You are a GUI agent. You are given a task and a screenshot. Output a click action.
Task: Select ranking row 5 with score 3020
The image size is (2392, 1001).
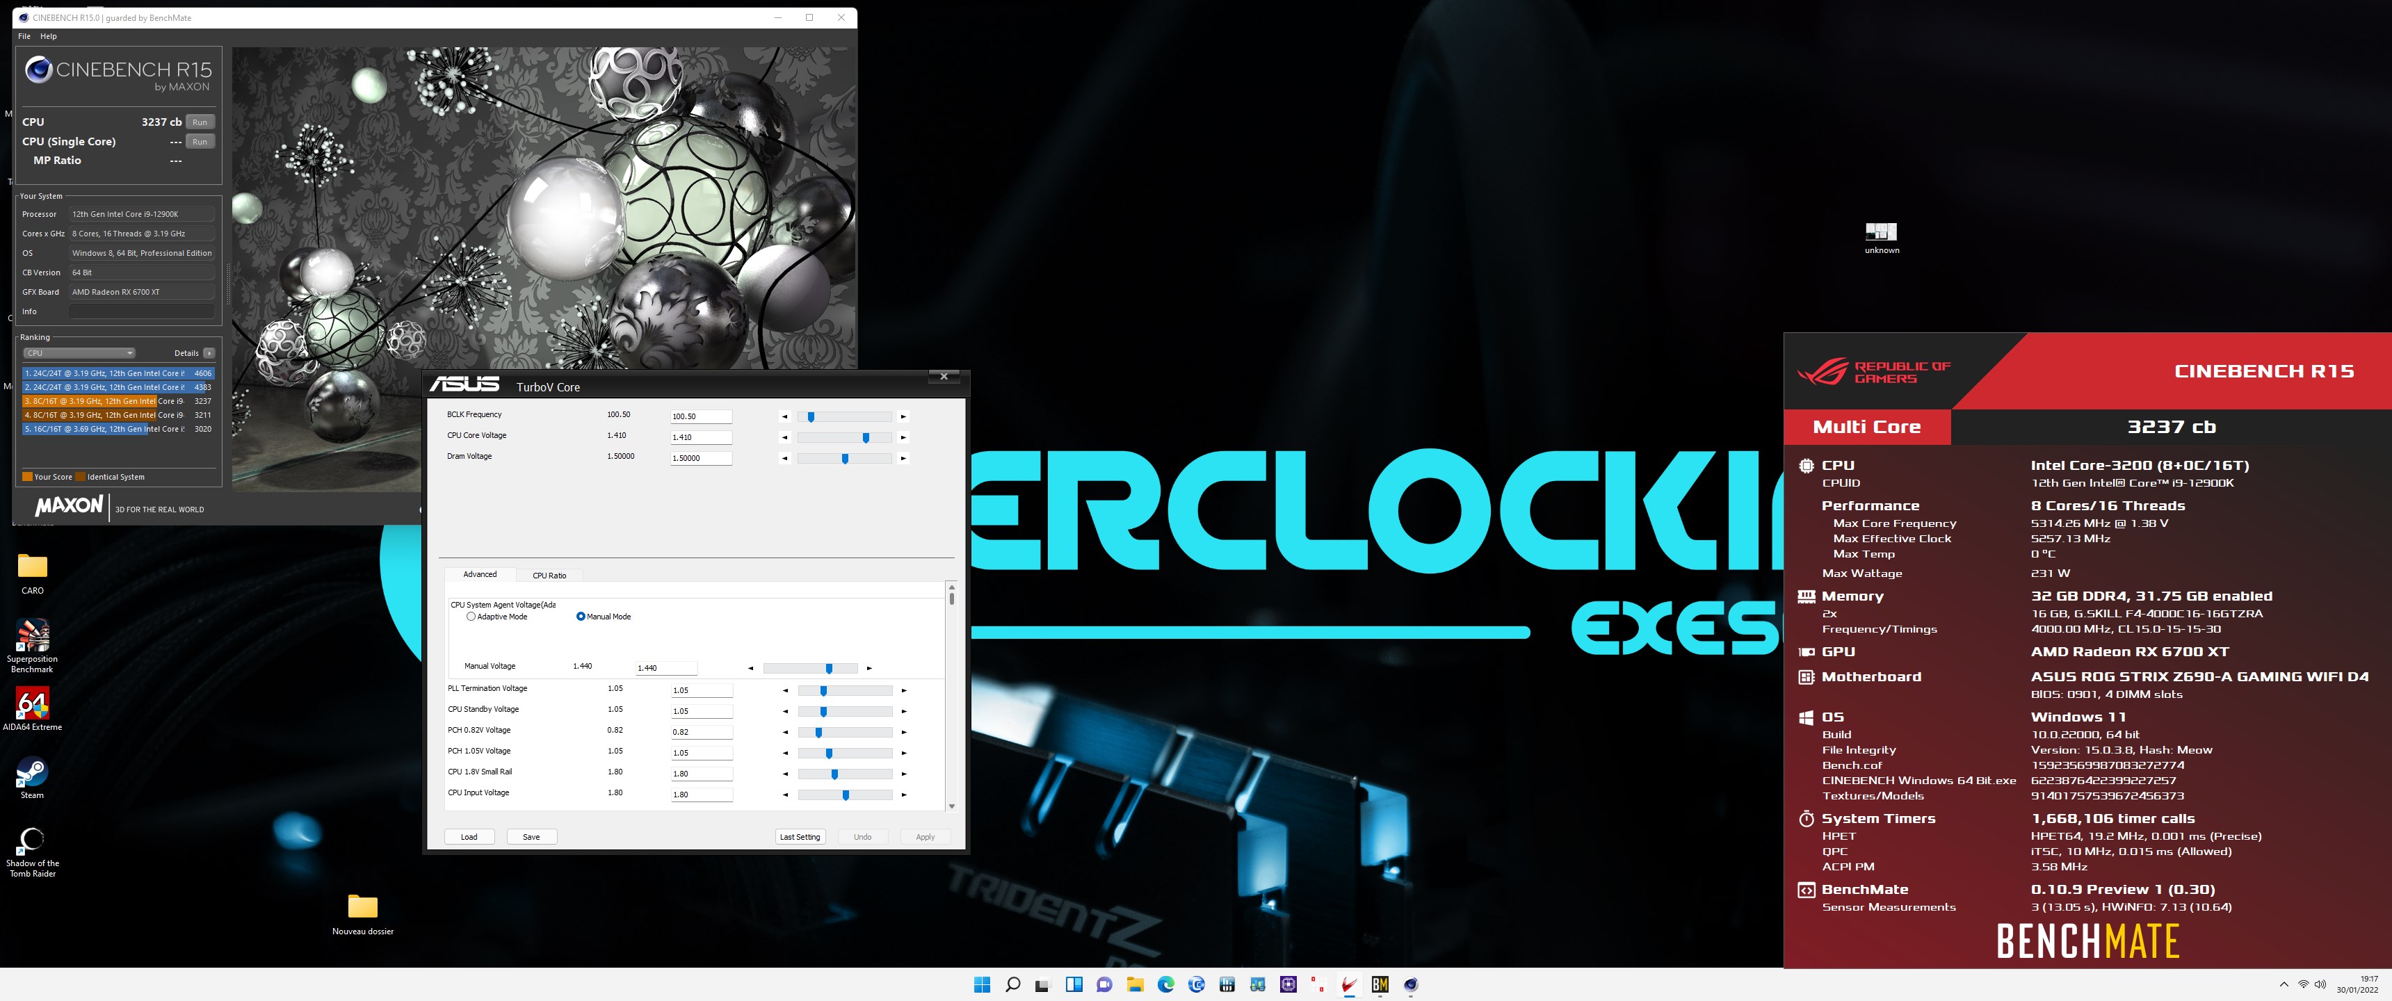tap(118, 429)
